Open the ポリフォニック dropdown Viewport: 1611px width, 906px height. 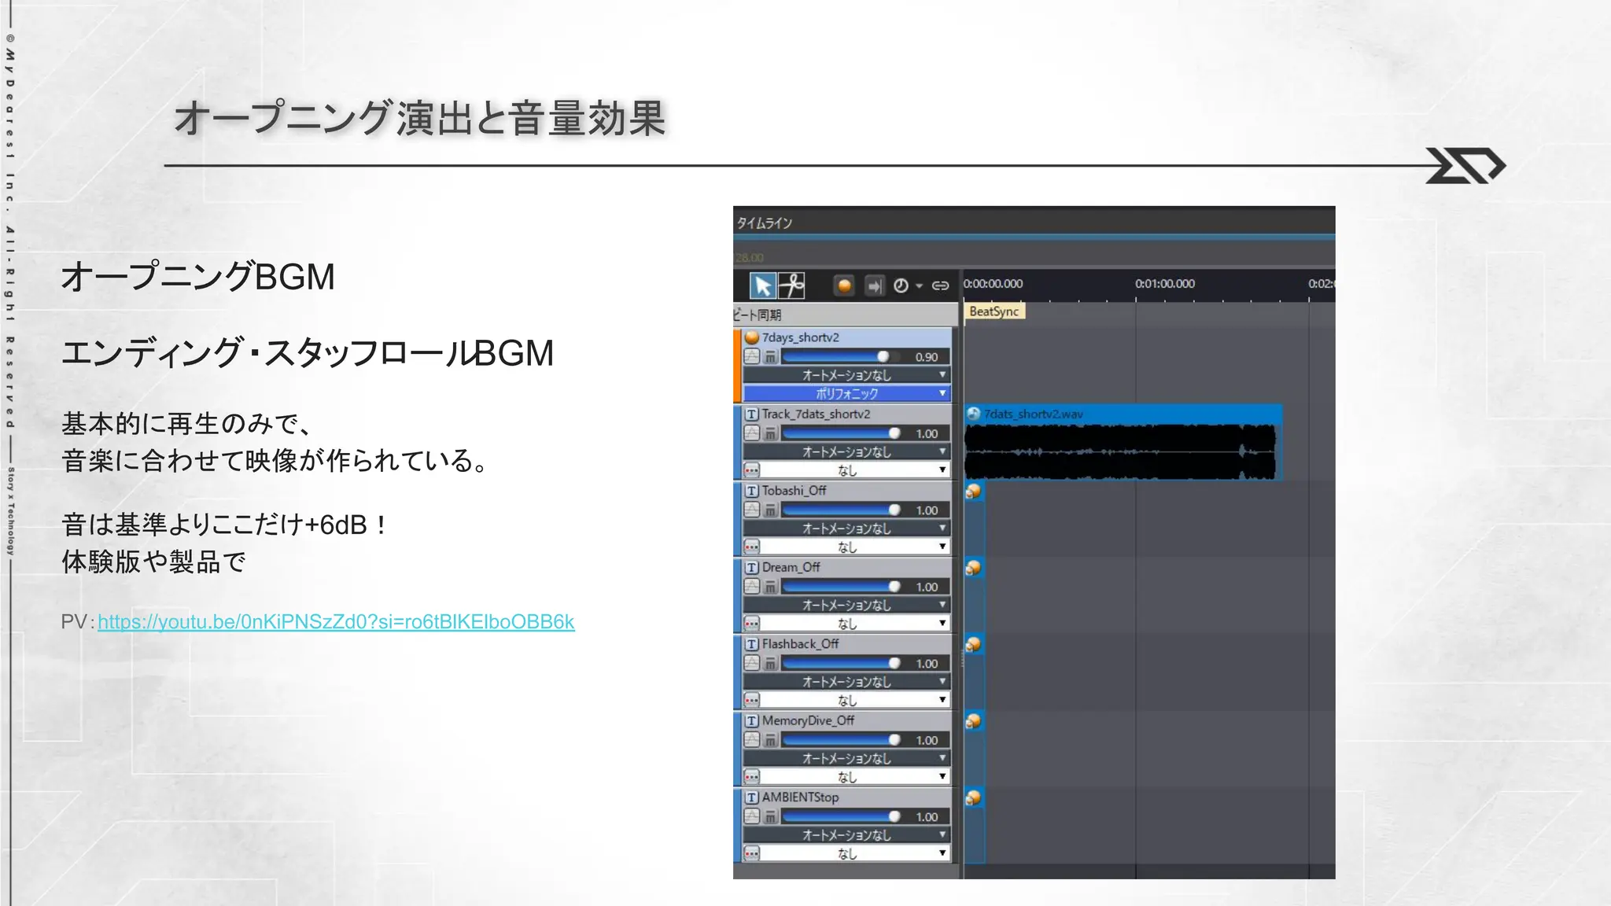(x=847, y=393)
